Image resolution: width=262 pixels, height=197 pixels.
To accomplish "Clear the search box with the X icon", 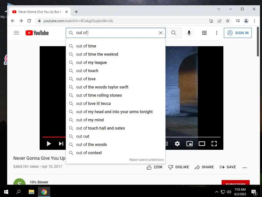I will [x=161, y=33].
